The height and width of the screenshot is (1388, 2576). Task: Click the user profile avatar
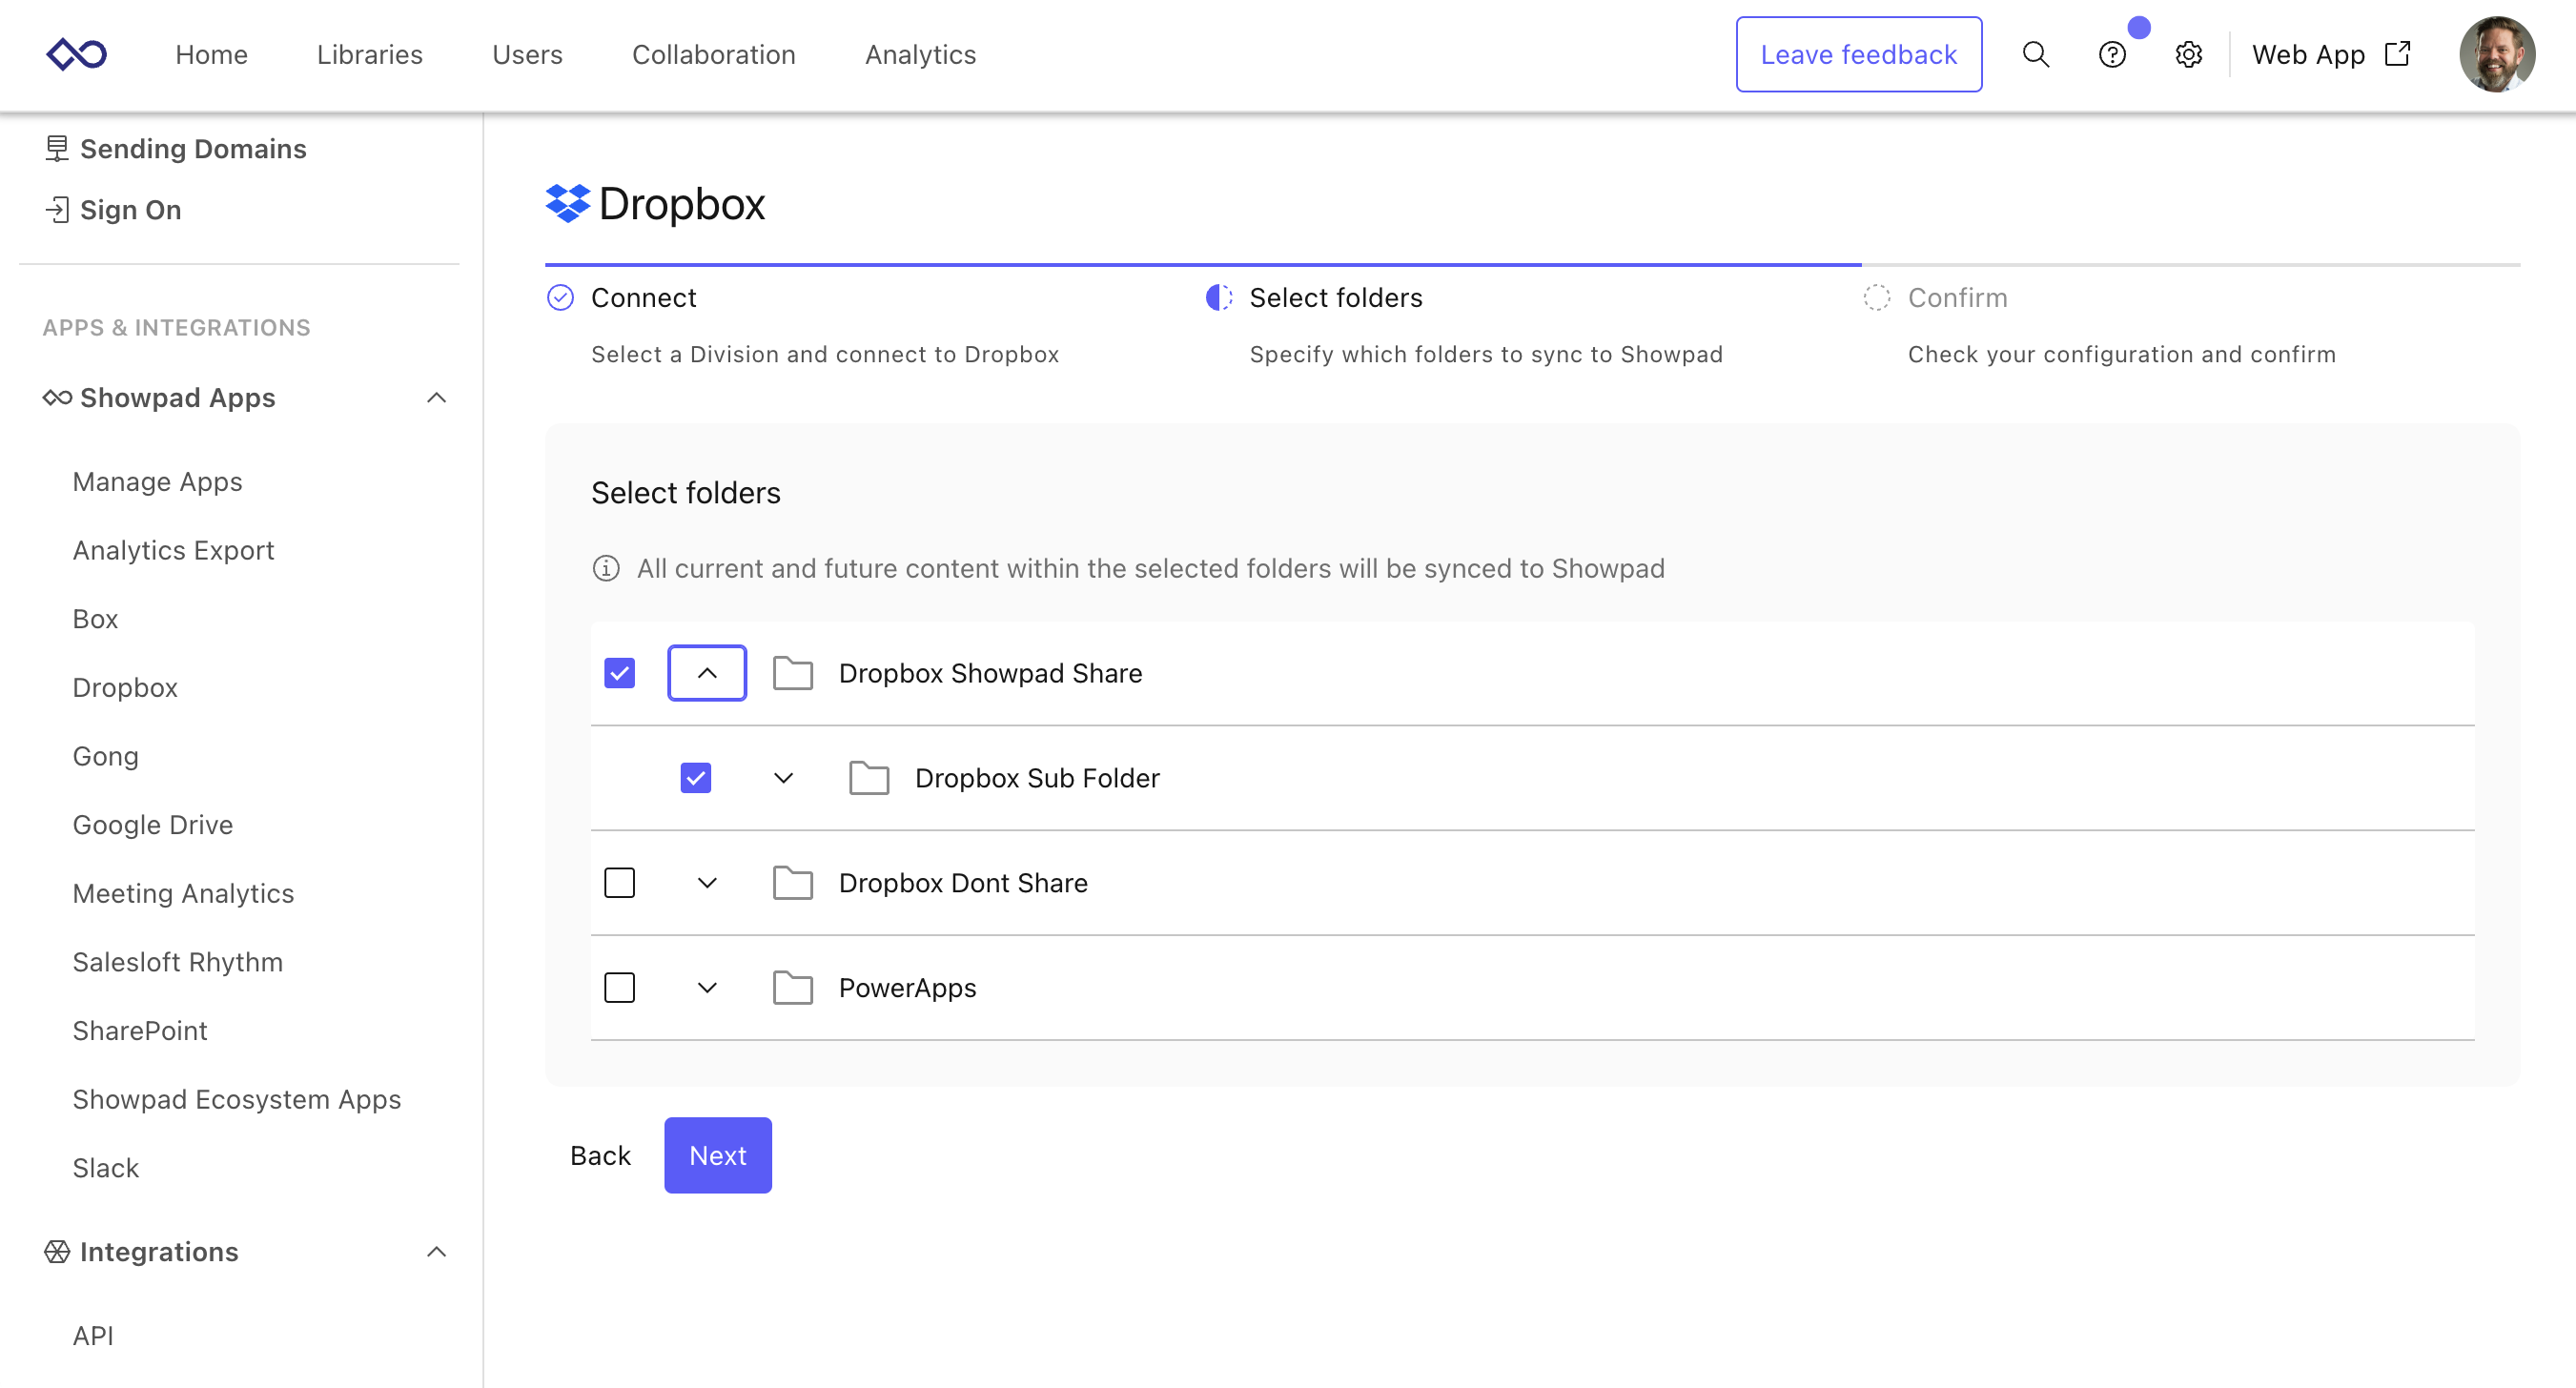(2496, 54)
